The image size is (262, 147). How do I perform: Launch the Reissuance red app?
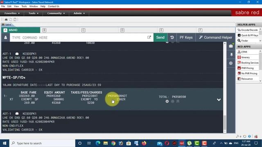[x=245, y=79]
